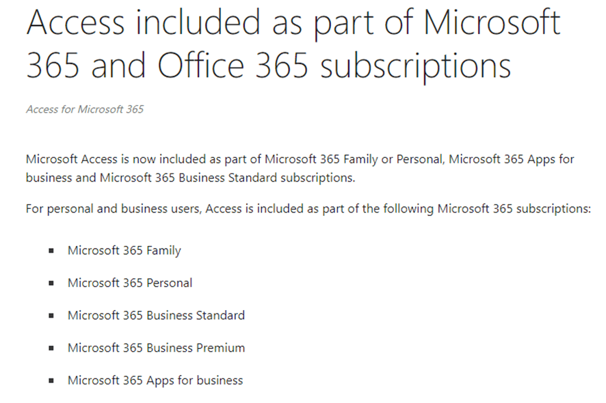Click the bullet beside Microsoft 365 Family

point(51,251)
